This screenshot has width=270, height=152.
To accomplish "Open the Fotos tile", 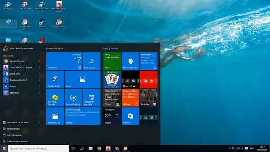I will coord(83,80).
